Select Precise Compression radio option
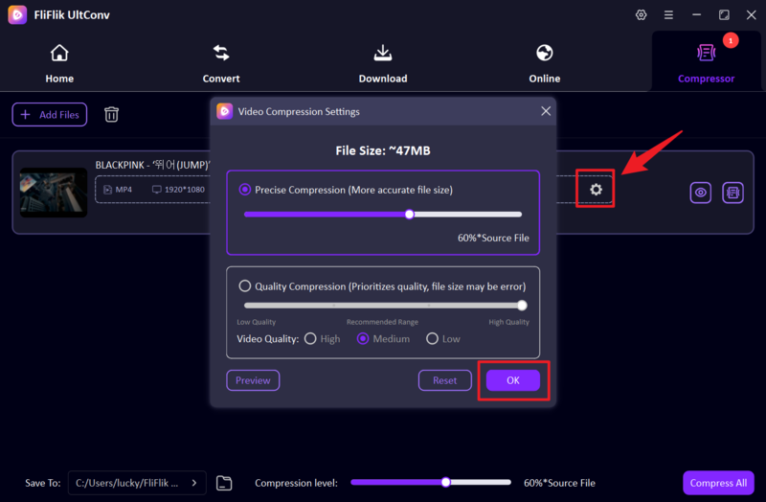The height and width of the screenshot is (502, 766). (x=245, y=189)
